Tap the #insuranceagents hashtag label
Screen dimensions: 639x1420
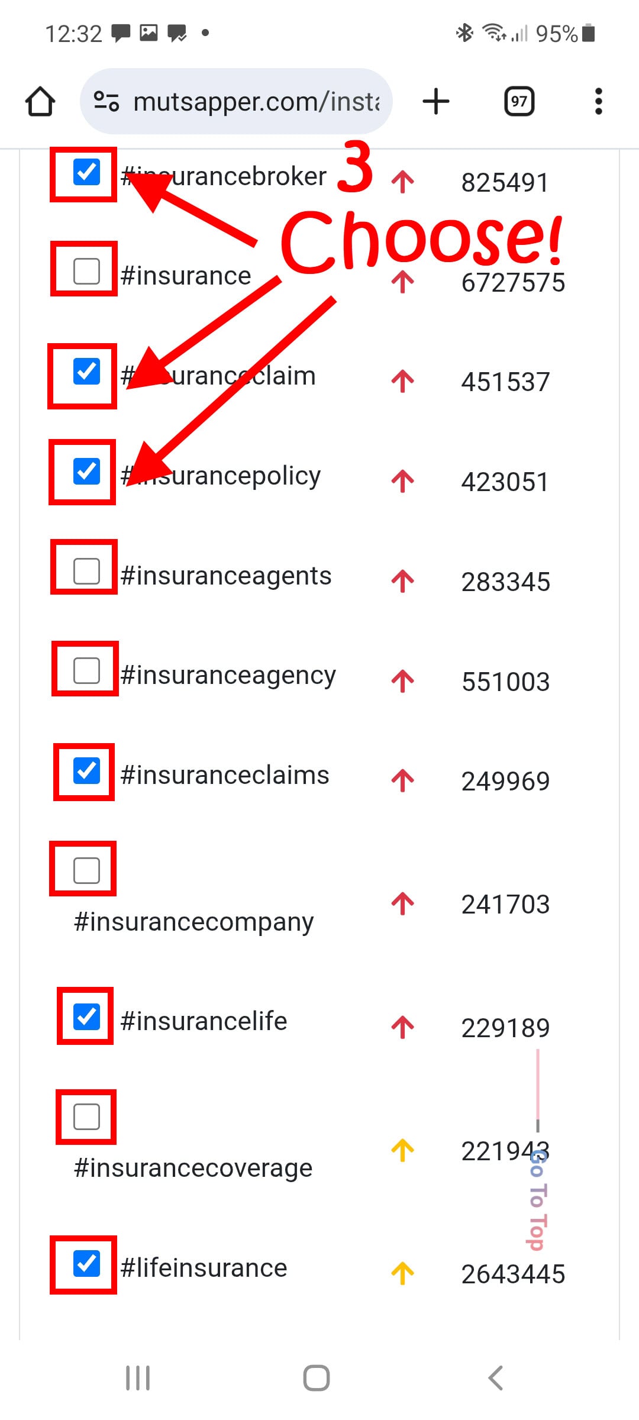[226, 576]
